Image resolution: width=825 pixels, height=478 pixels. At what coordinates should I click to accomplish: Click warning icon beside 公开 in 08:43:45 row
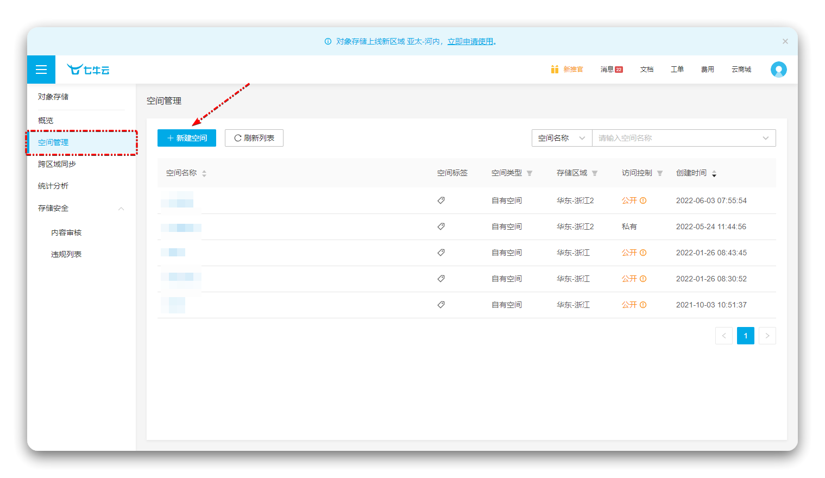click(x=643, y=253)
